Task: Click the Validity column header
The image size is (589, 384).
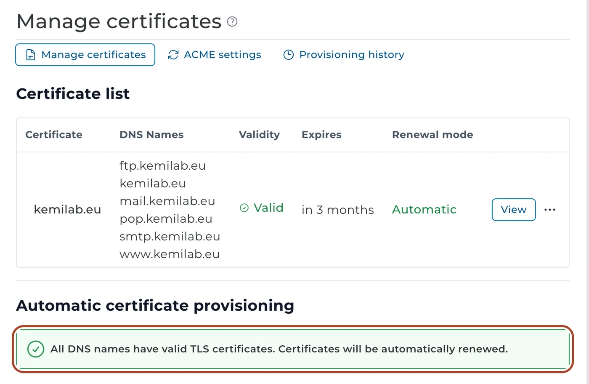Action: (x=259, y=135)
